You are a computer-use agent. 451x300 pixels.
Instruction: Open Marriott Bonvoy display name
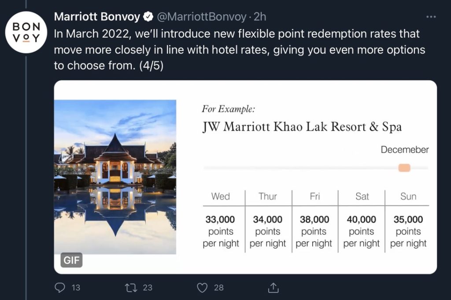pos(97,17)
